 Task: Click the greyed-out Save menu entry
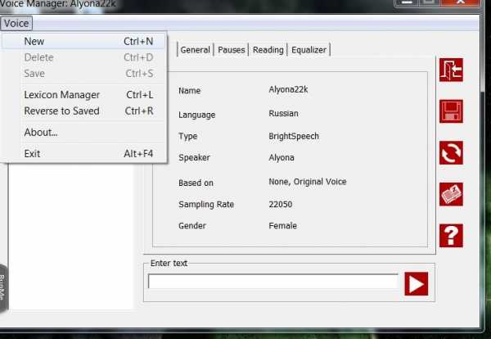point(34,74)
